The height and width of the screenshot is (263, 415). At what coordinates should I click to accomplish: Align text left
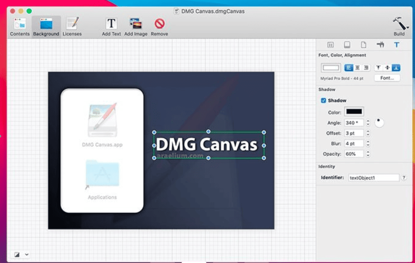tap(348, 68)
